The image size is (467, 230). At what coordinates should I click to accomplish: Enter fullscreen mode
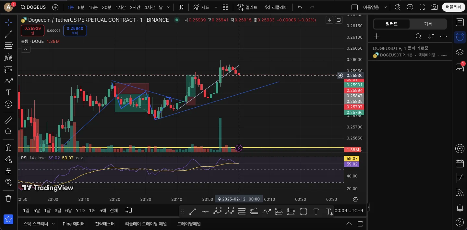(422, 7)
